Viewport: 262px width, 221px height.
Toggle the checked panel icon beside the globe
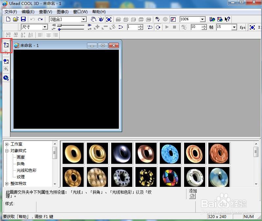pyautogui.click(x=173, y=20)
